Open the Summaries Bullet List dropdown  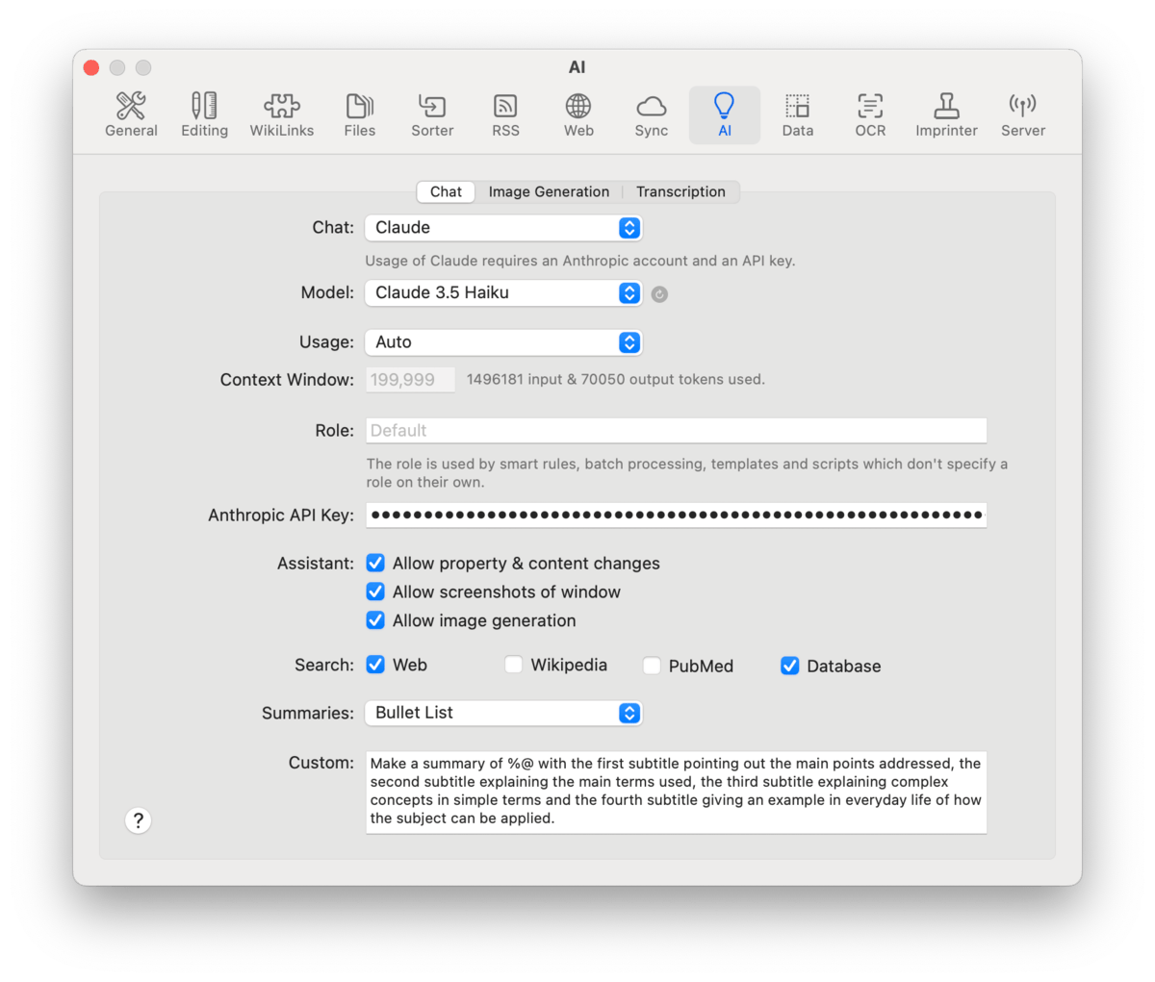pyautogui.click(x=502, y=713)
